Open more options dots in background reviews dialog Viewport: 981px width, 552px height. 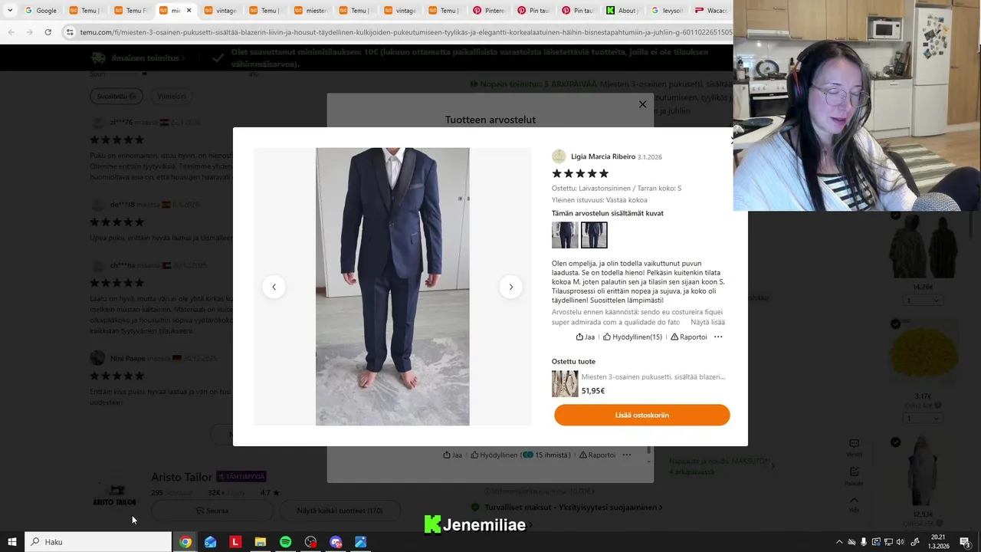coord(627,455)
